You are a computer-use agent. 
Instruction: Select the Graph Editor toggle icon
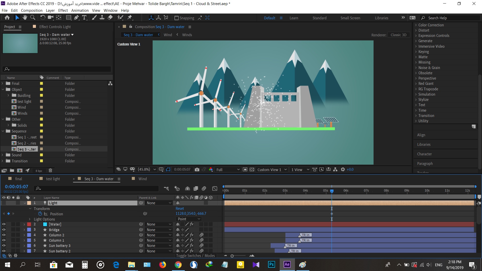coord(215,189)
